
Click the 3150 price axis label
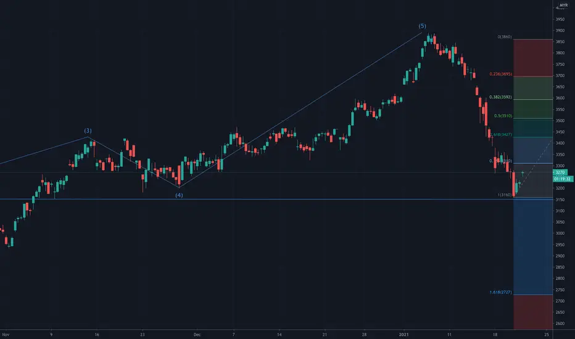click(x=560, y=199)
